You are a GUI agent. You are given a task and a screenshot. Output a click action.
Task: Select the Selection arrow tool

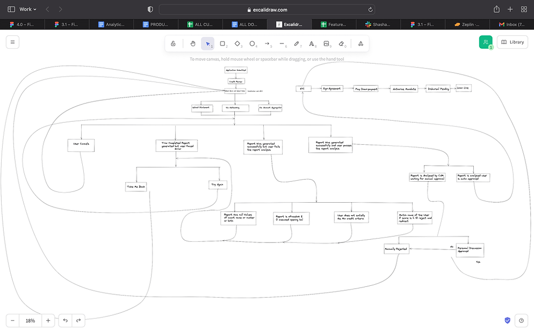click(208, 43)
